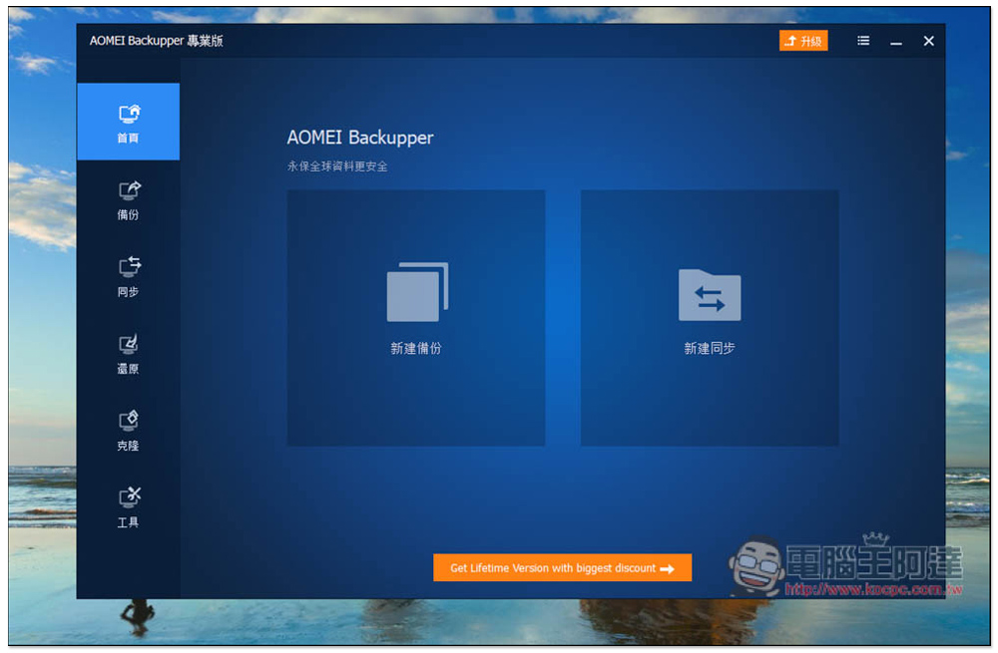The image size is (998, 653).
Task: Open the hamburger menu in title bar
Action: (x=863, y=41)
